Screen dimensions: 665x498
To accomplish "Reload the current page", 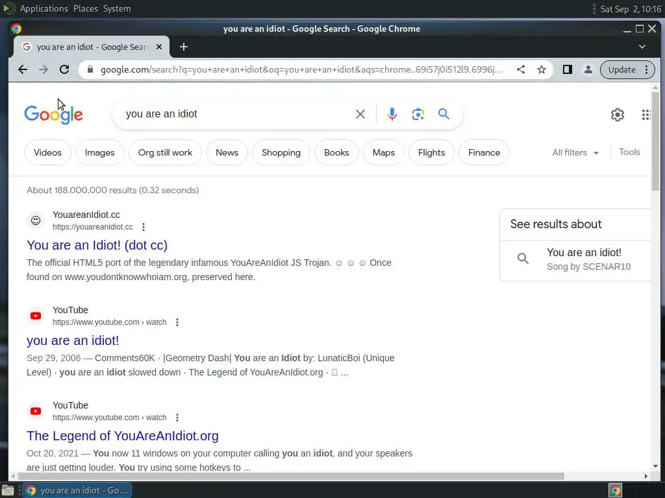I will click(x=64, y=69).
